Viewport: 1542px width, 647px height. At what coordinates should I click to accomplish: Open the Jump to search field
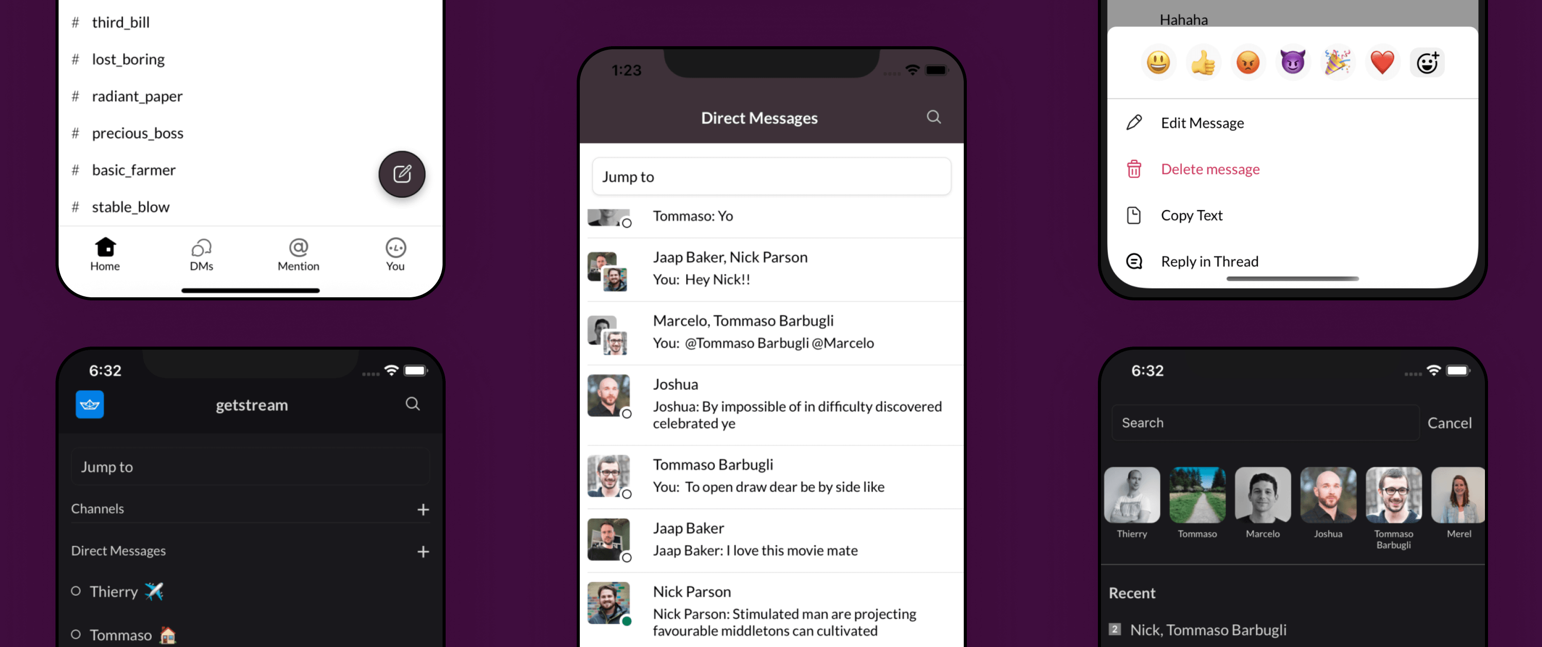(770, 177)
